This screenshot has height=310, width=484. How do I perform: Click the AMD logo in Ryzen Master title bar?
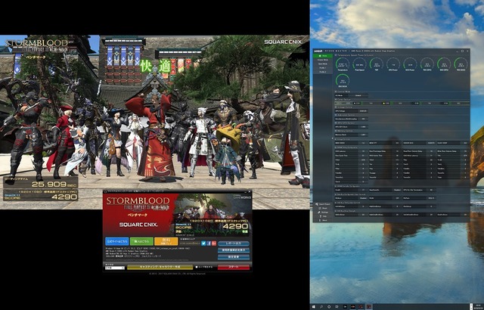pyautogui.click(x=318, y=51)
